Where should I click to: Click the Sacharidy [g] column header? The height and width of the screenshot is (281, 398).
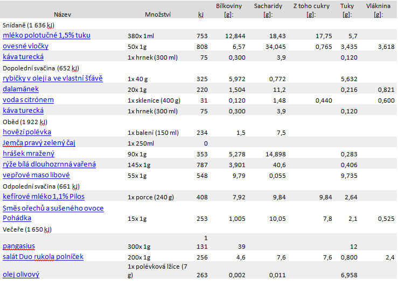(268, 10)
